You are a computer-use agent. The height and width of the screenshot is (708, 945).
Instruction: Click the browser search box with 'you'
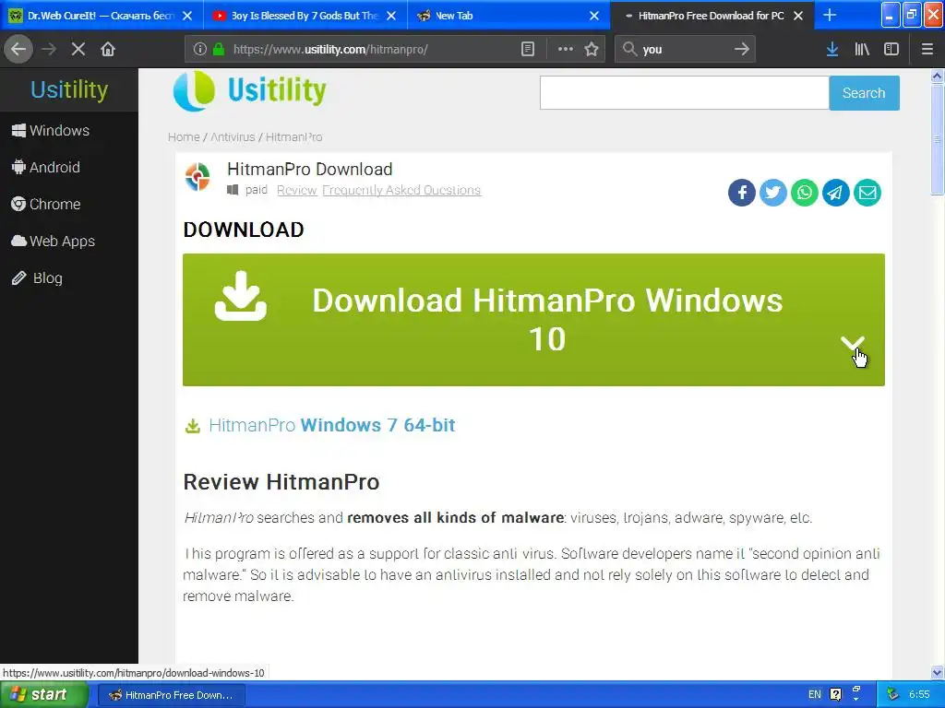[x=686, y=50]
